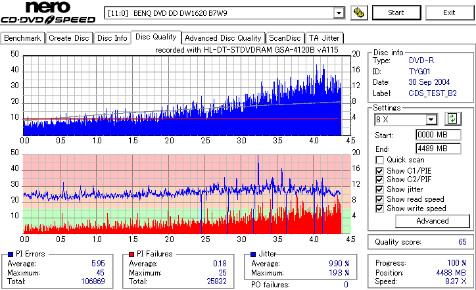Click the Quality score value 65
This screenshot has height=290, width=476.
462,242
